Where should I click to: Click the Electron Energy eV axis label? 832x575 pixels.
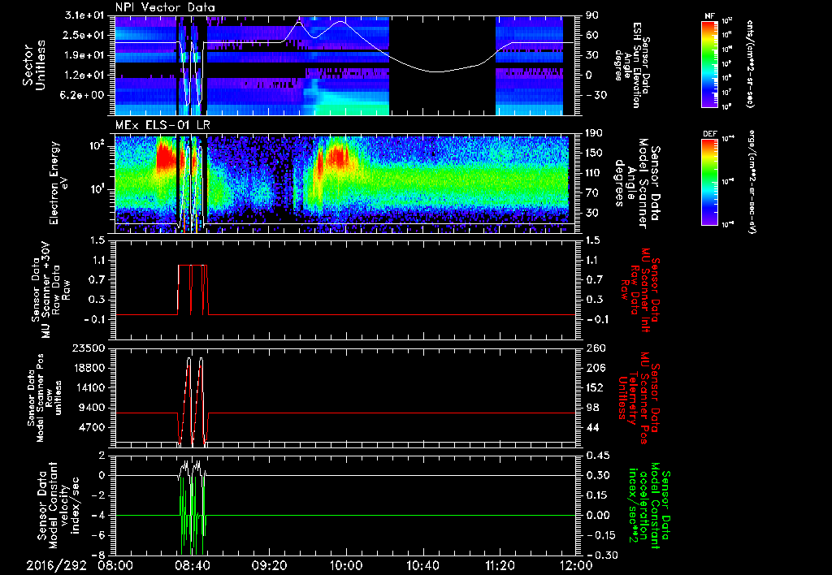[x=61, y=183]
